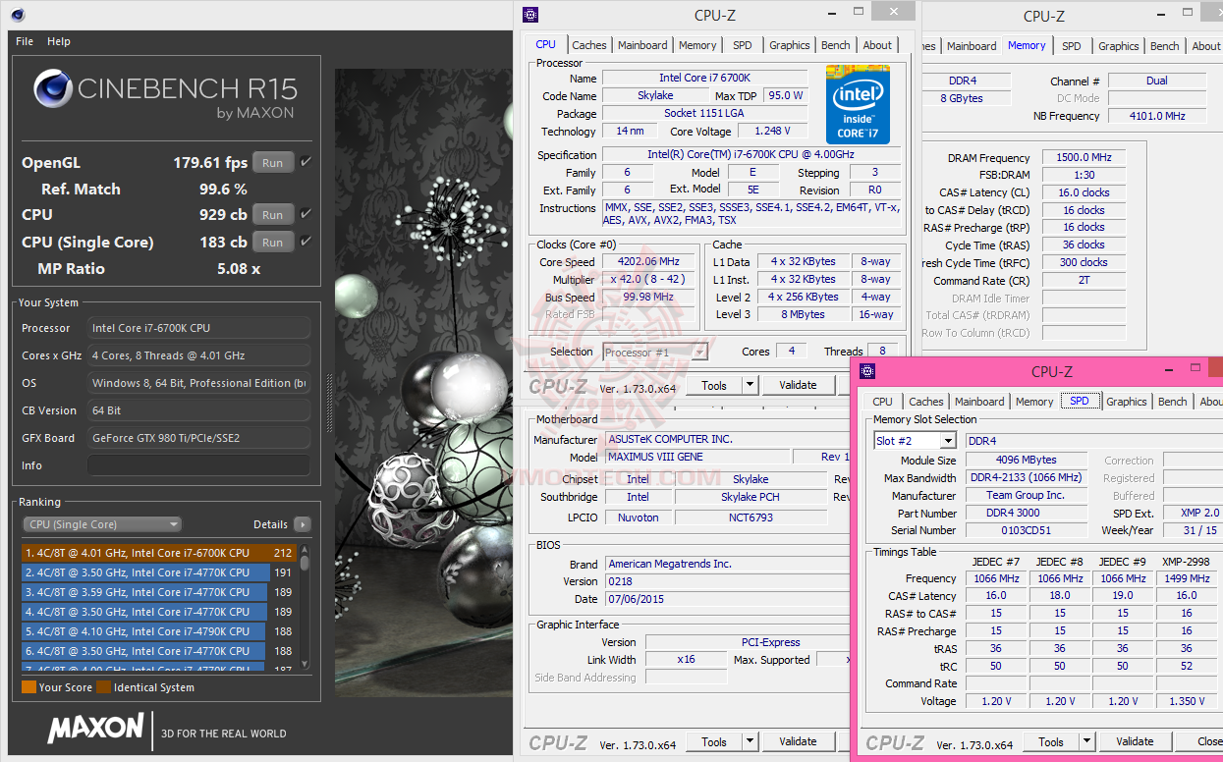Click the Details arrow icon in Ranking
Image resolution: width=1223 pixels, height=762 pixels.
(x=302, y=524)
